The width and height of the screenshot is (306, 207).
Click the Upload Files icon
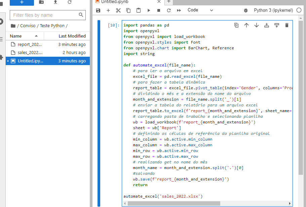55,2
